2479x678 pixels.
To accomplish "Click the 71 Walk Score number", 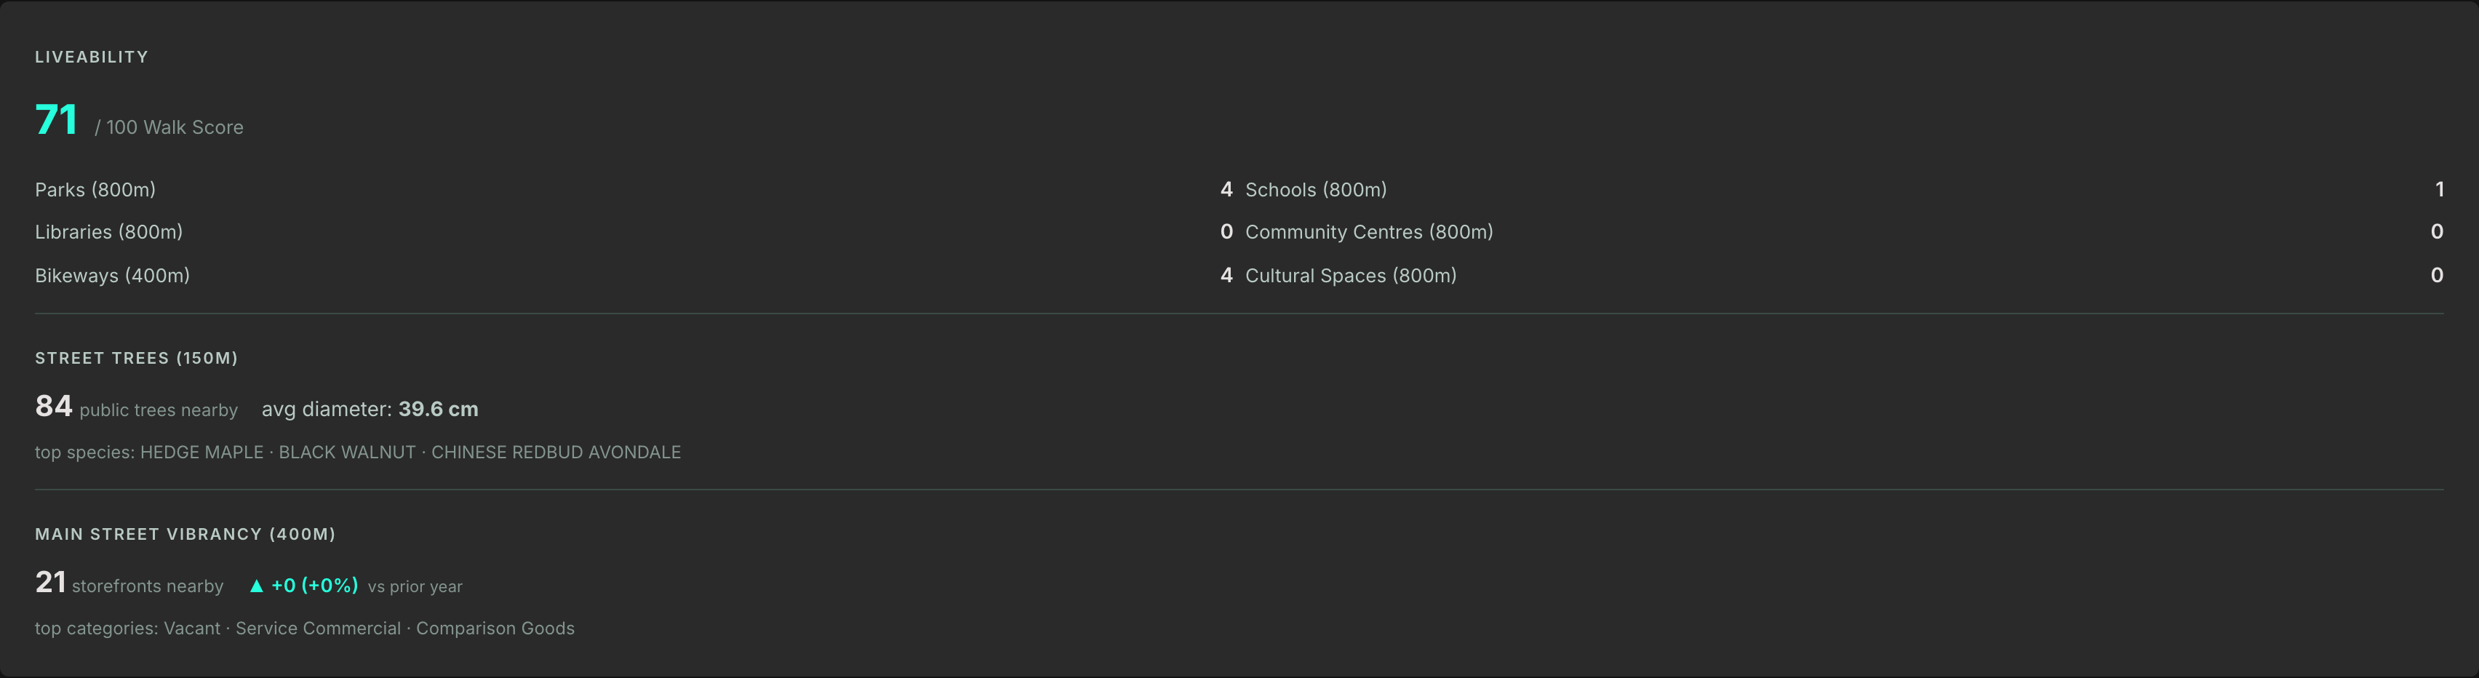I will pos(56,120).
